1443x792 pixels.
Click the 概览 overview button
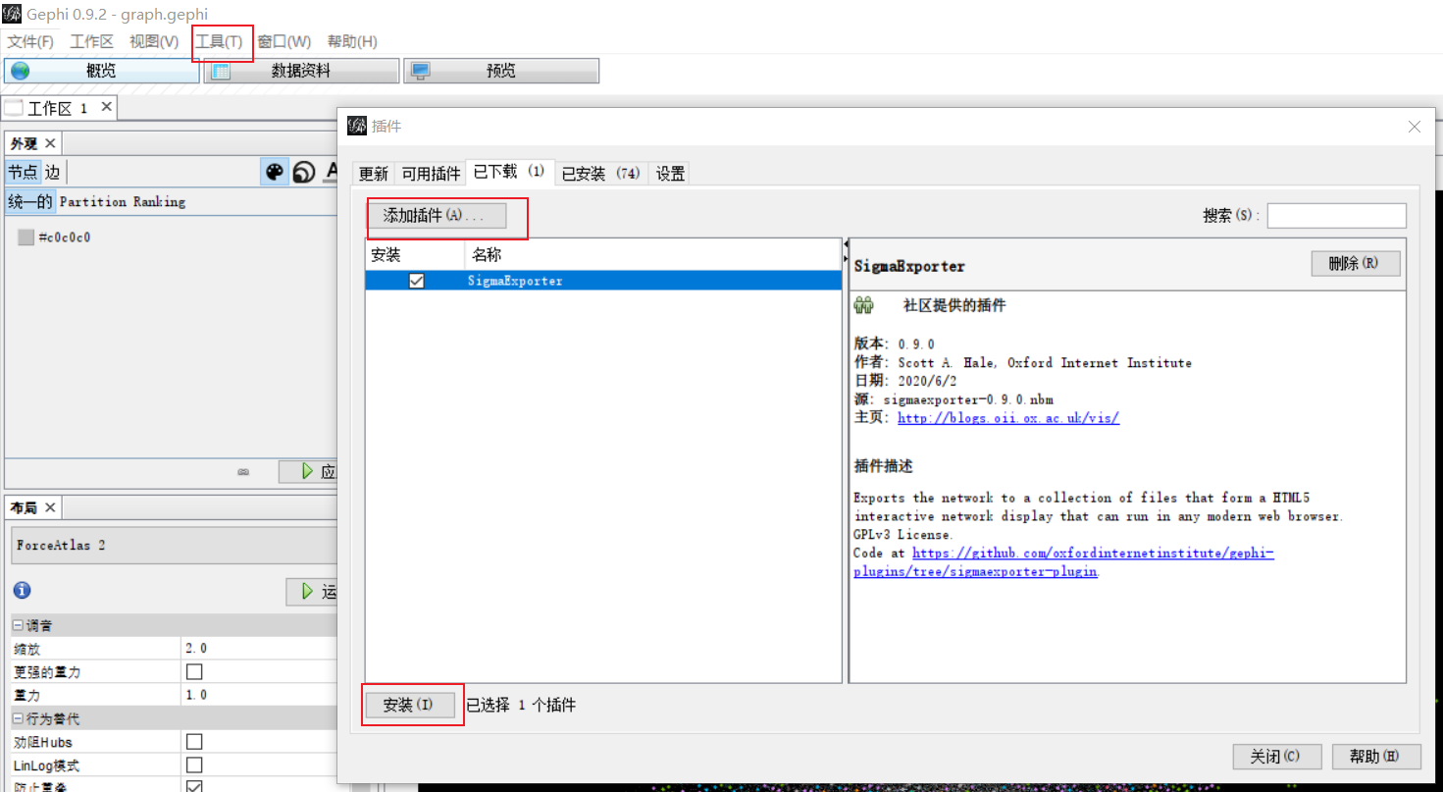tap(102, 71)
